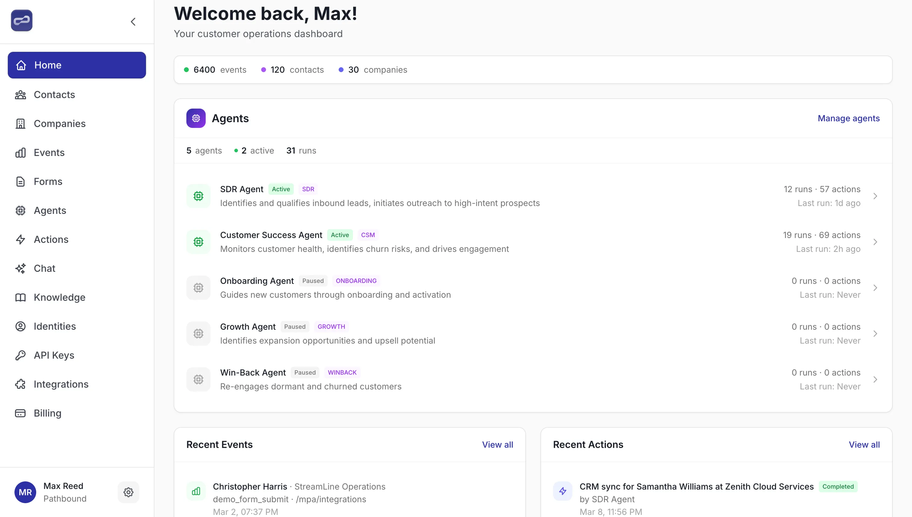912x517 pixels.
Task: Open Contacts in the sidebar
Action: pos(54,95)
